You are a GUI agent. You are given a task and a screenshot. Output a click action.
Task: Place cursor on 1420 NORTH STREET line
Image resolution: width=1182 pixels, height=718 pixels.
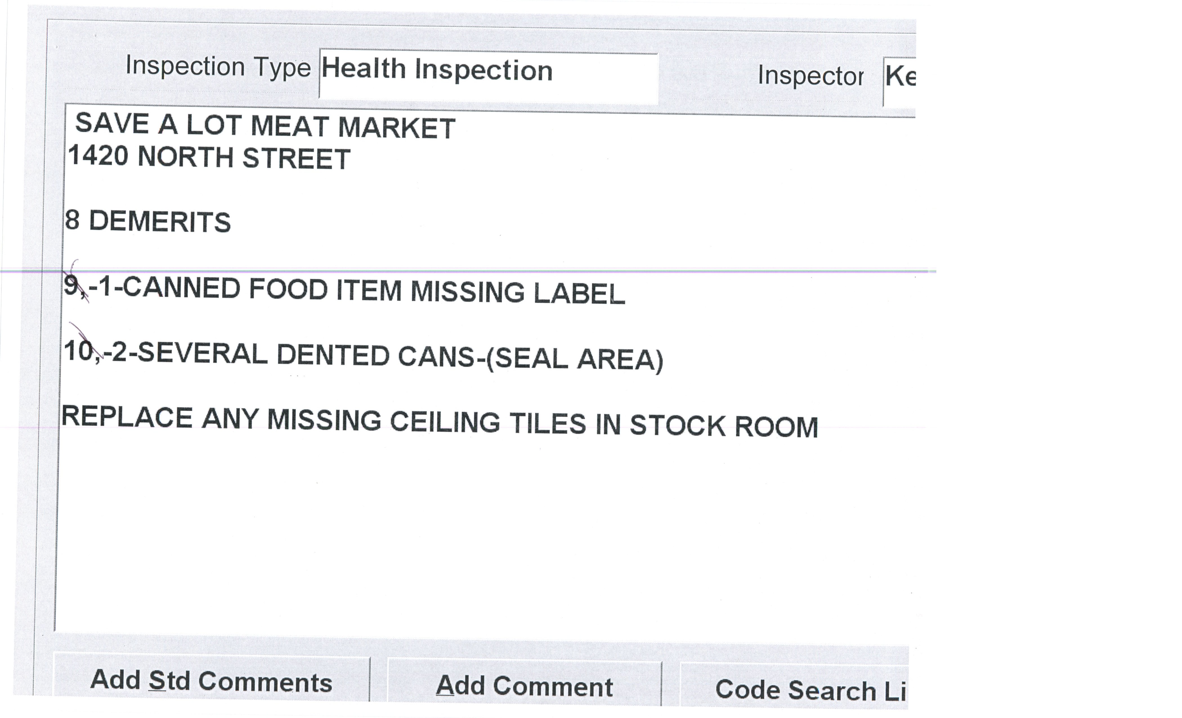point(209,157)
